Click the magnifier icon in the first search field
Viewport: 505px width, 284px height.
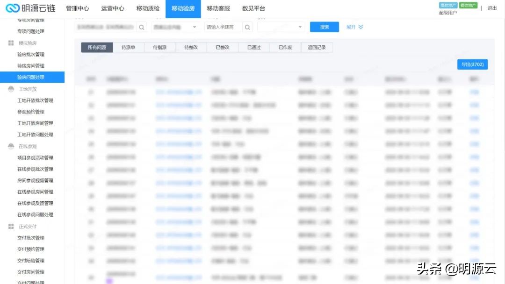(x=142, y=27)
